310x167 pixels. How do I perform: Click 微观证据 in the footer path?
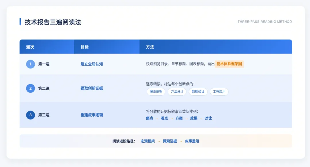tap(170, 141)
